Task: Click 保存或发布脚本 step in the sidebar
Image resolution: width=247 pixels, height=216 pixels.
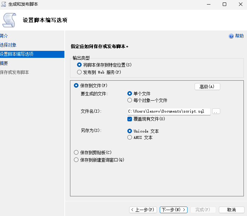Action: coord(14,72)
